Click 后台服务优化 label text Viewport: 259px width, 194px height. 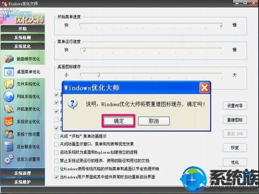click(x=28, y=146)
